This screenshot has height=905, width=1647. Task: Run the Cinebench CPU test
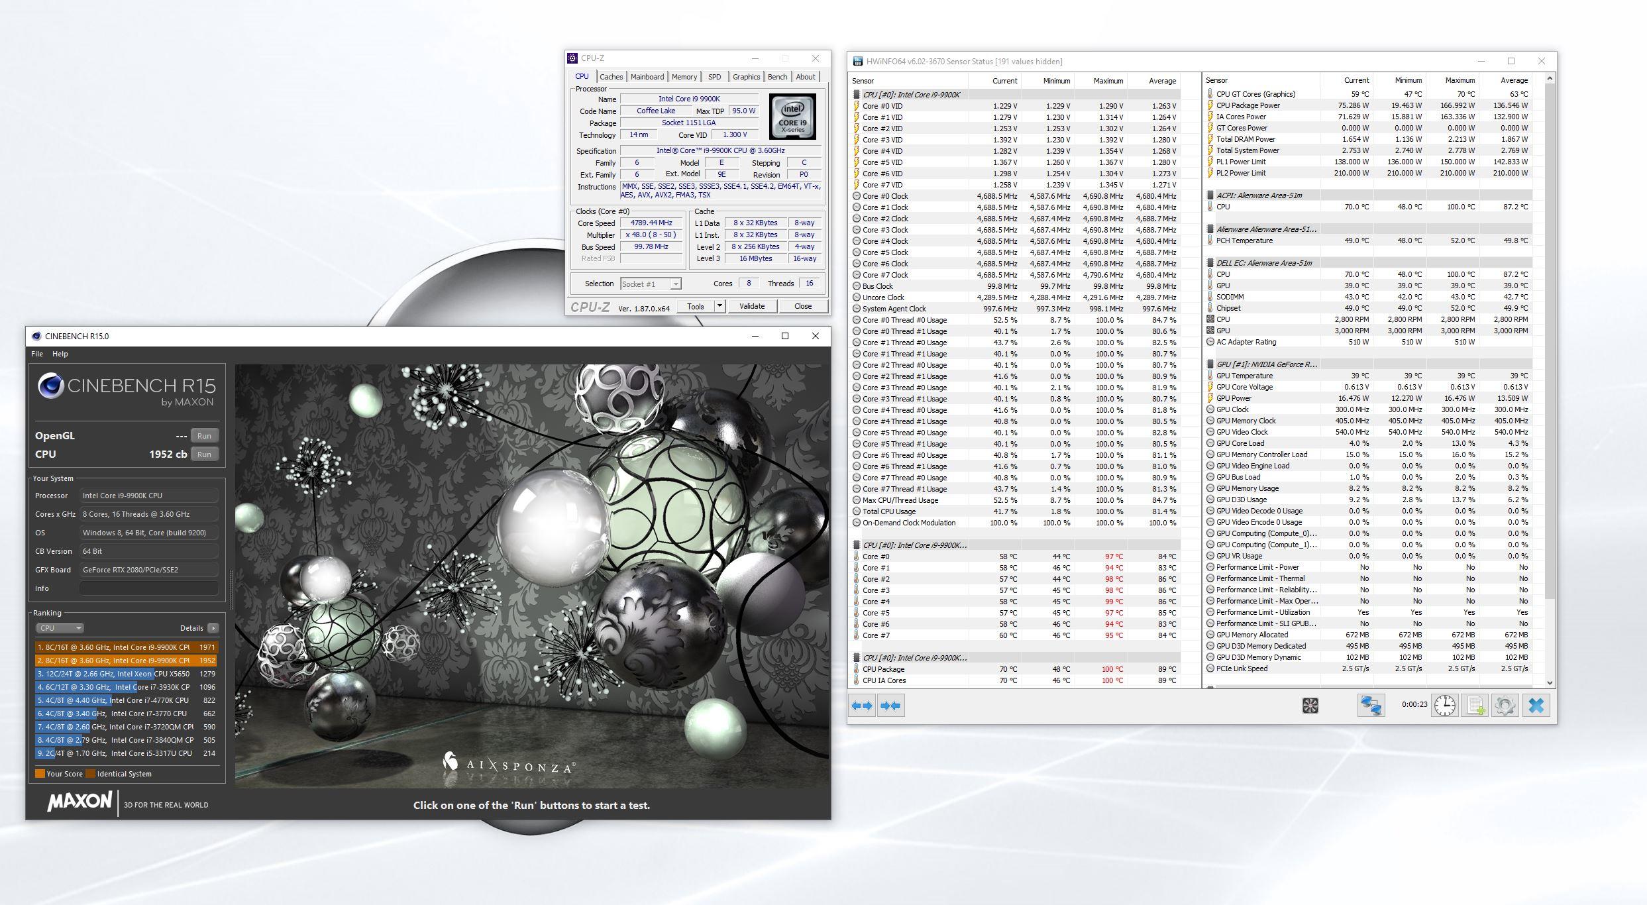(204, 454)
